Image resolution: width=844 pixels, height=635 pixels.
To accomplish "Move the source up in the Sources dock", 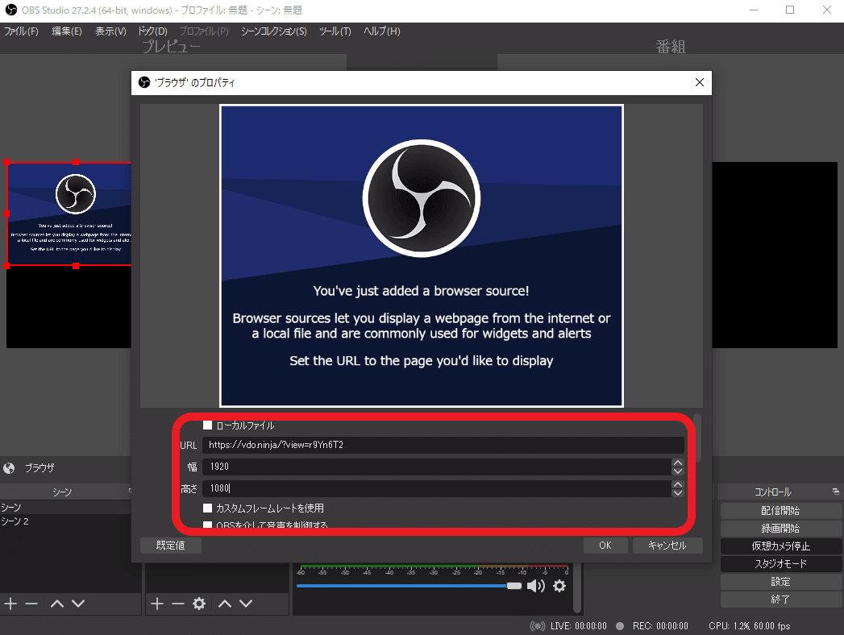I will pos(225,604).
